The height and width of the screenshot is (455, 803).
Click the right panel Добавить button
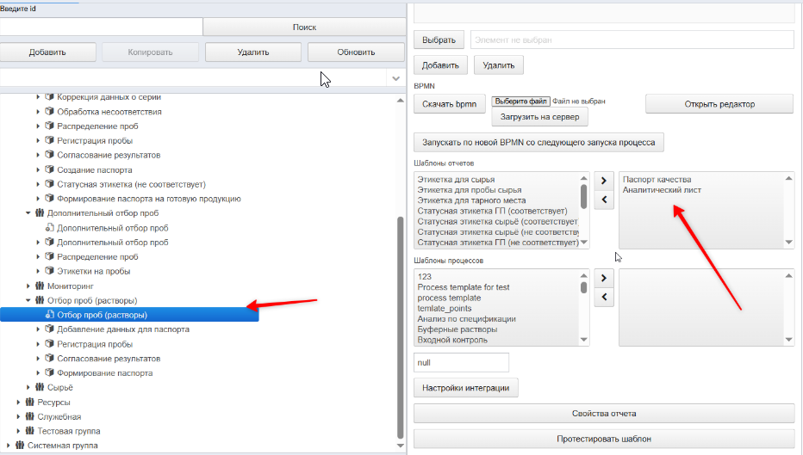440,65
